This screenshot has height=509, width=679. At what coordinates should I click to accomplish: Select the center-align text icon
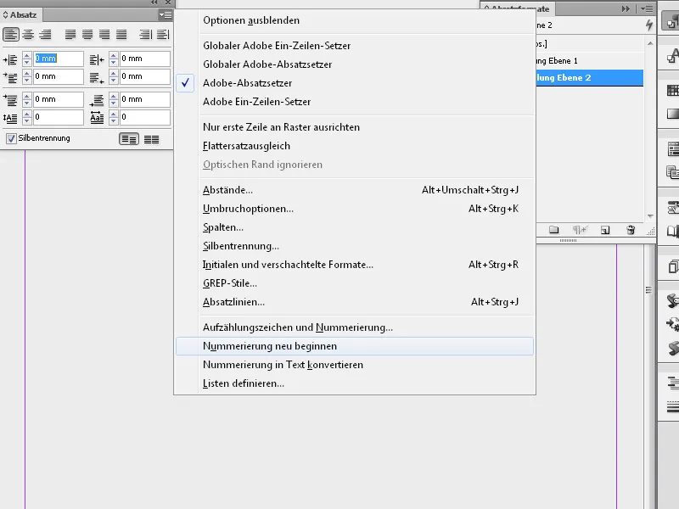point(26,34)
